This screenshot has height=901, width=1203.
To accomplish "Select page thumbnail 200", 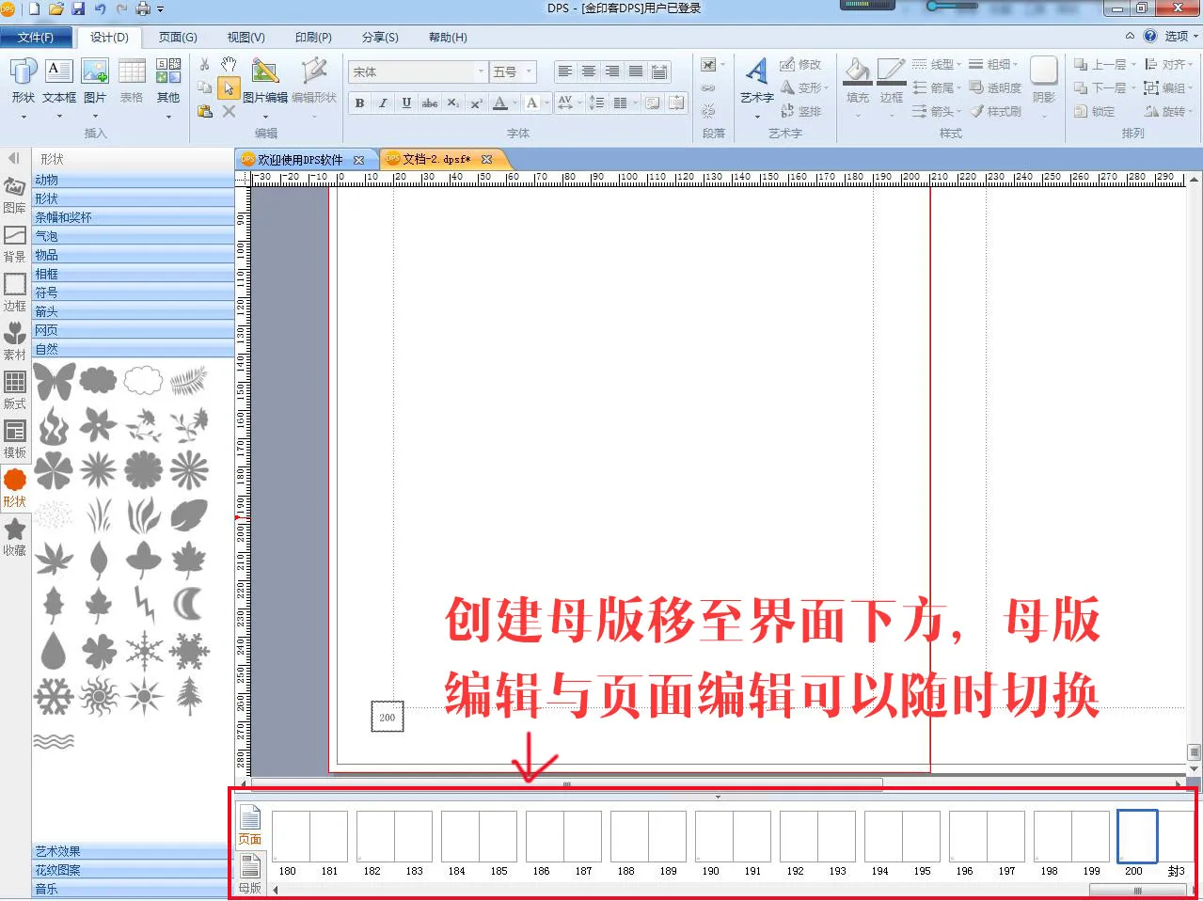I will tap(1136, 836).
